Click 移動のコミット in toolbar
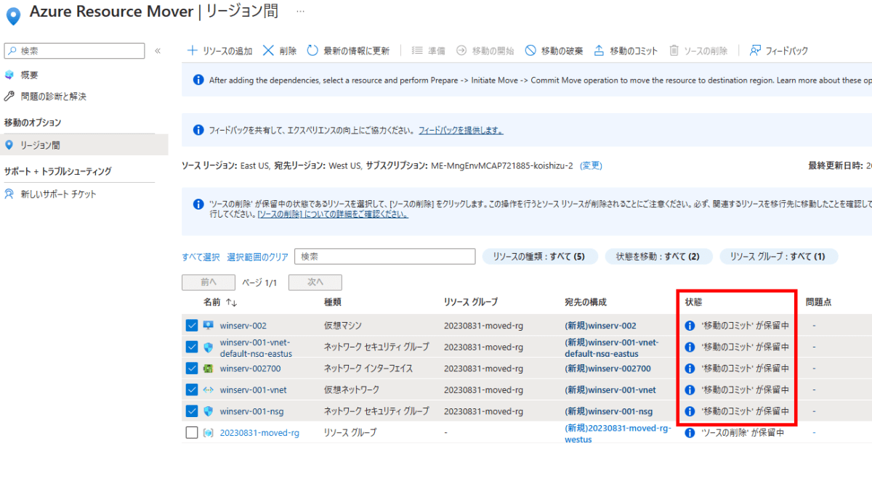872x478 pixels. point(626,51)
